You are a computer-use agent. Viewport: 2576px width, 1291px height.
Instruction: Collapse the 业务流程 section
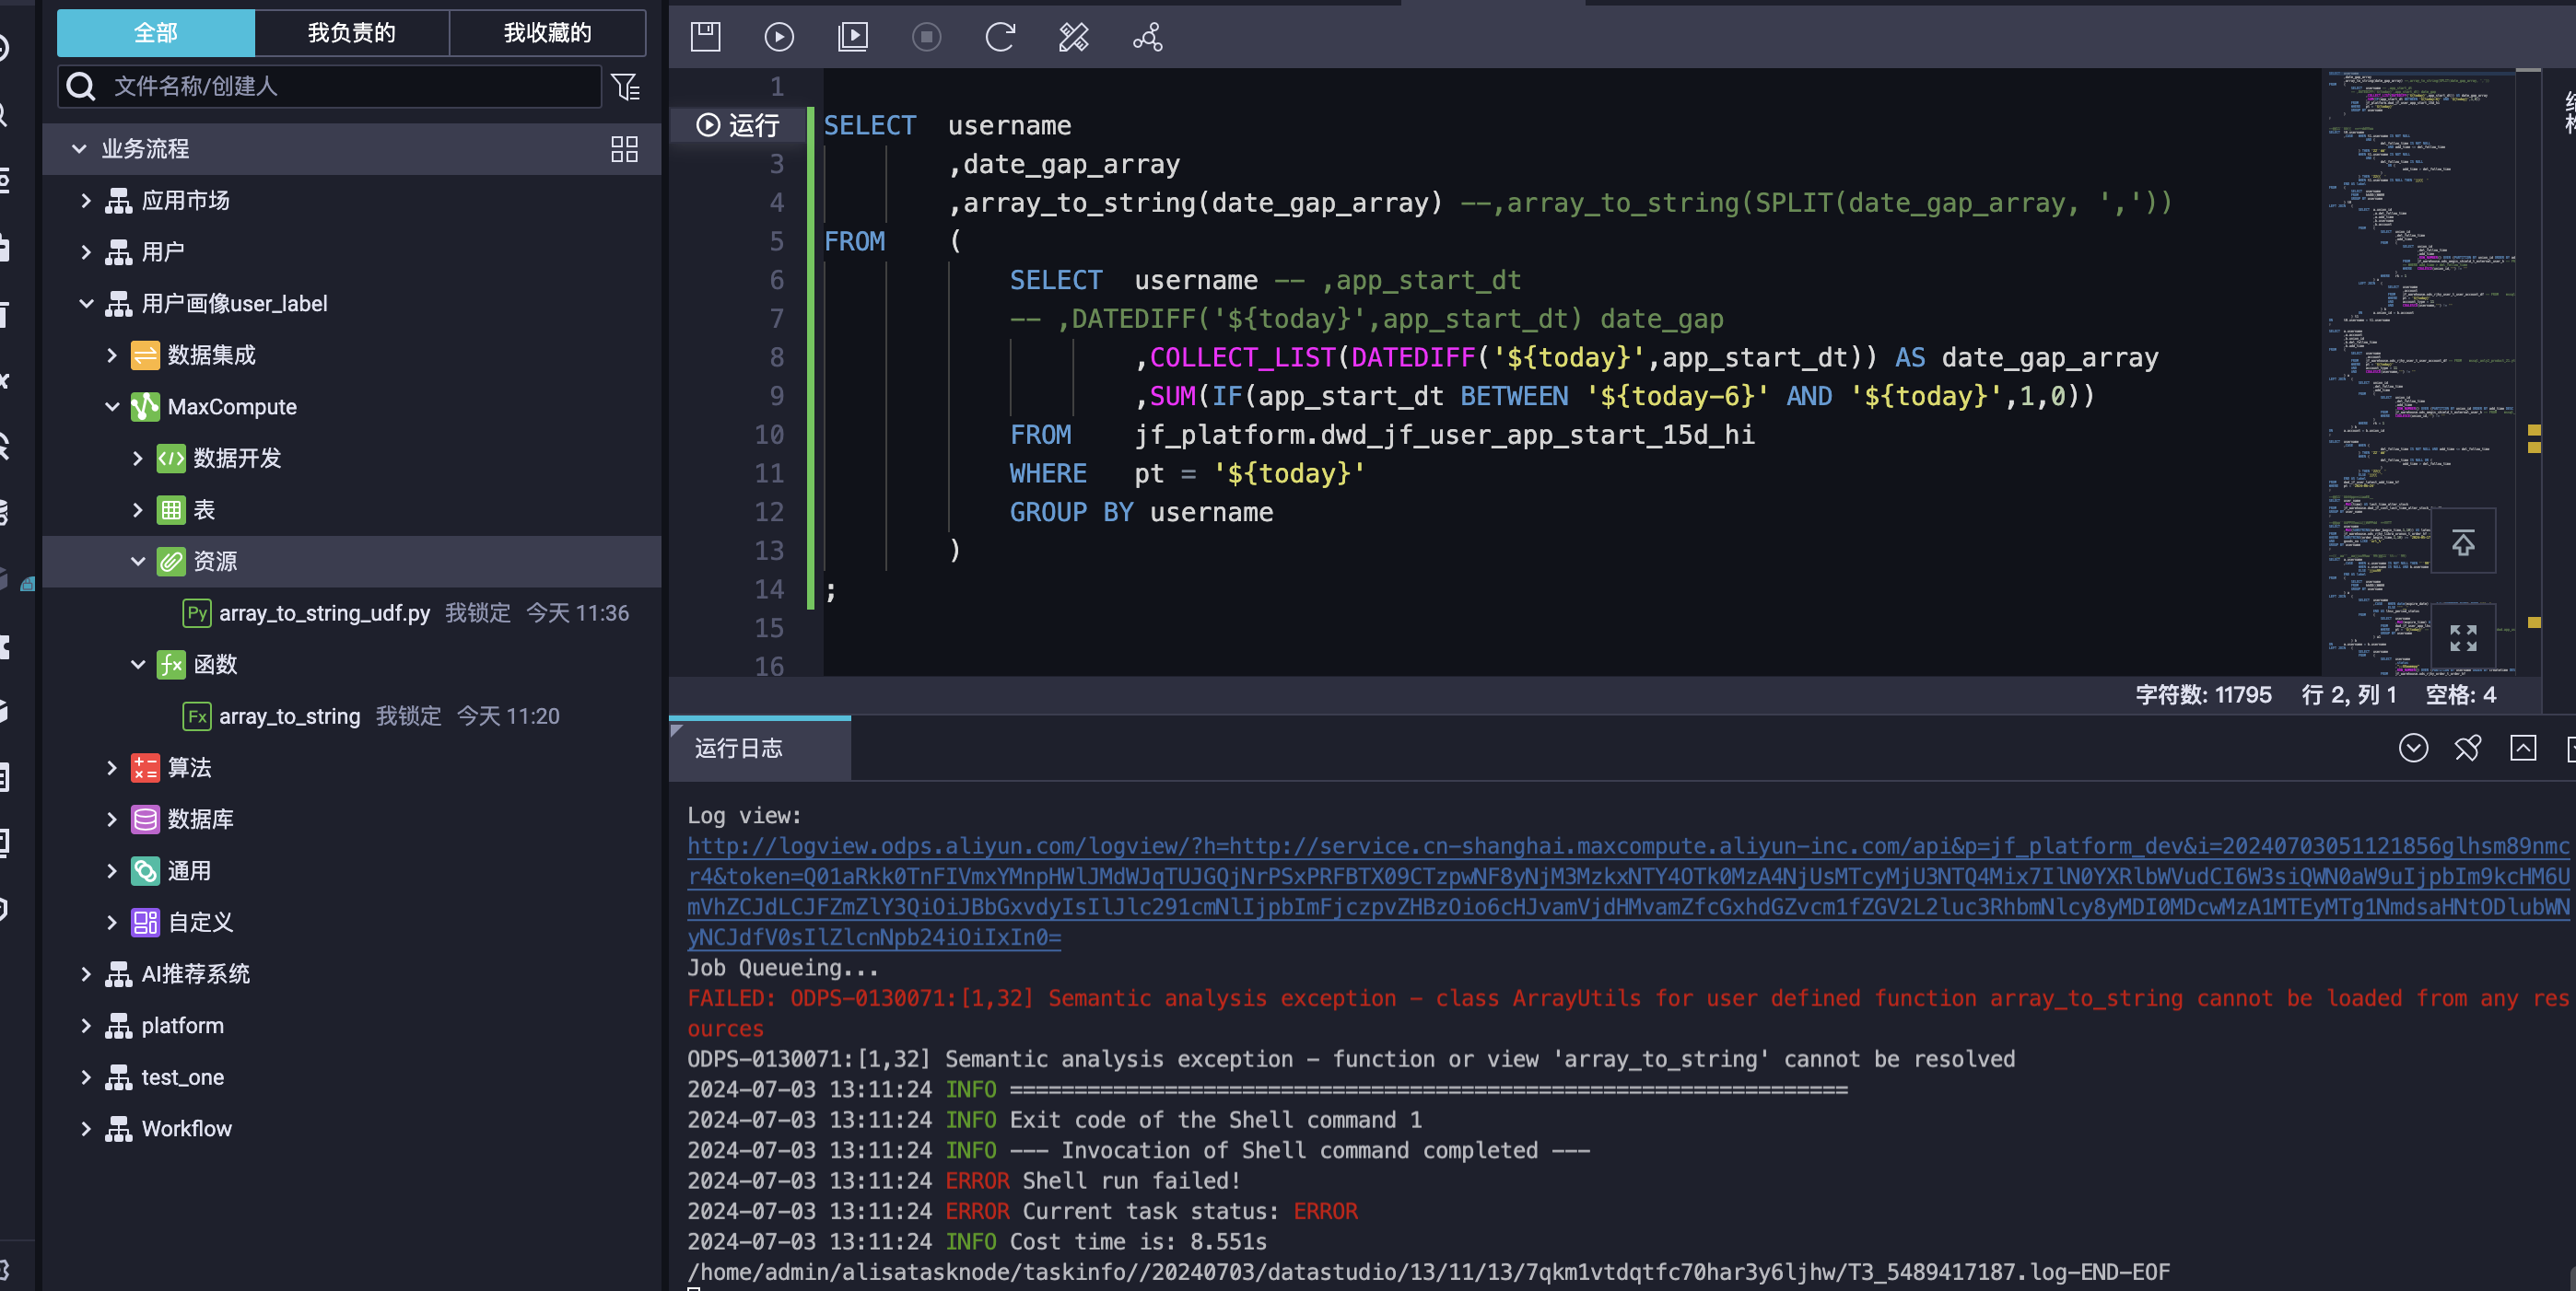coord(79,149)
